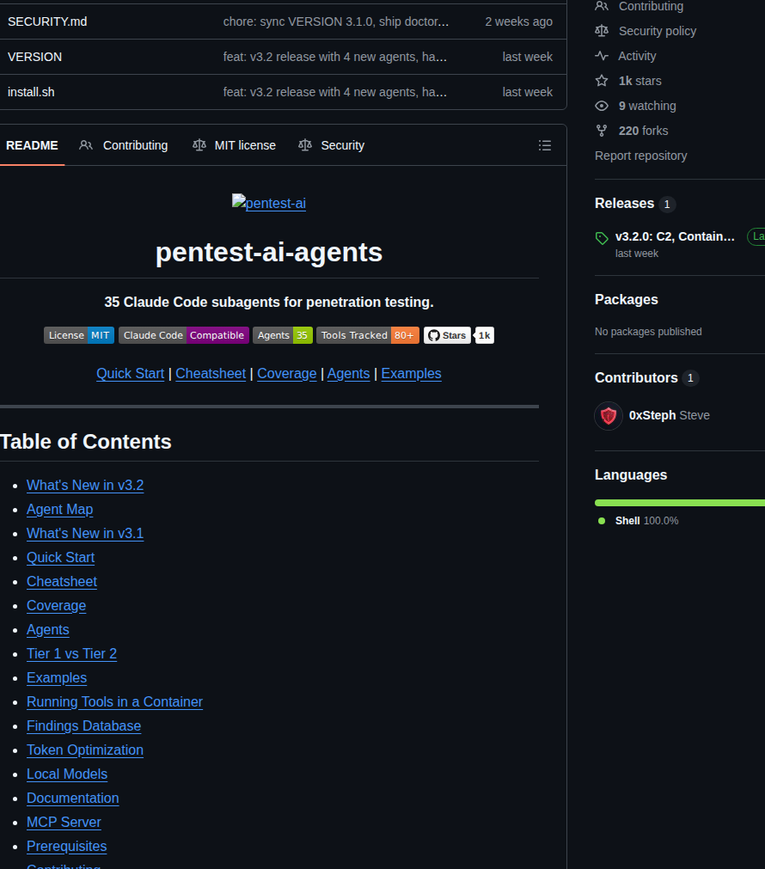Click the Shell 100.0% language entry
This screenshot has height=869, width=765.
[646, 521]
